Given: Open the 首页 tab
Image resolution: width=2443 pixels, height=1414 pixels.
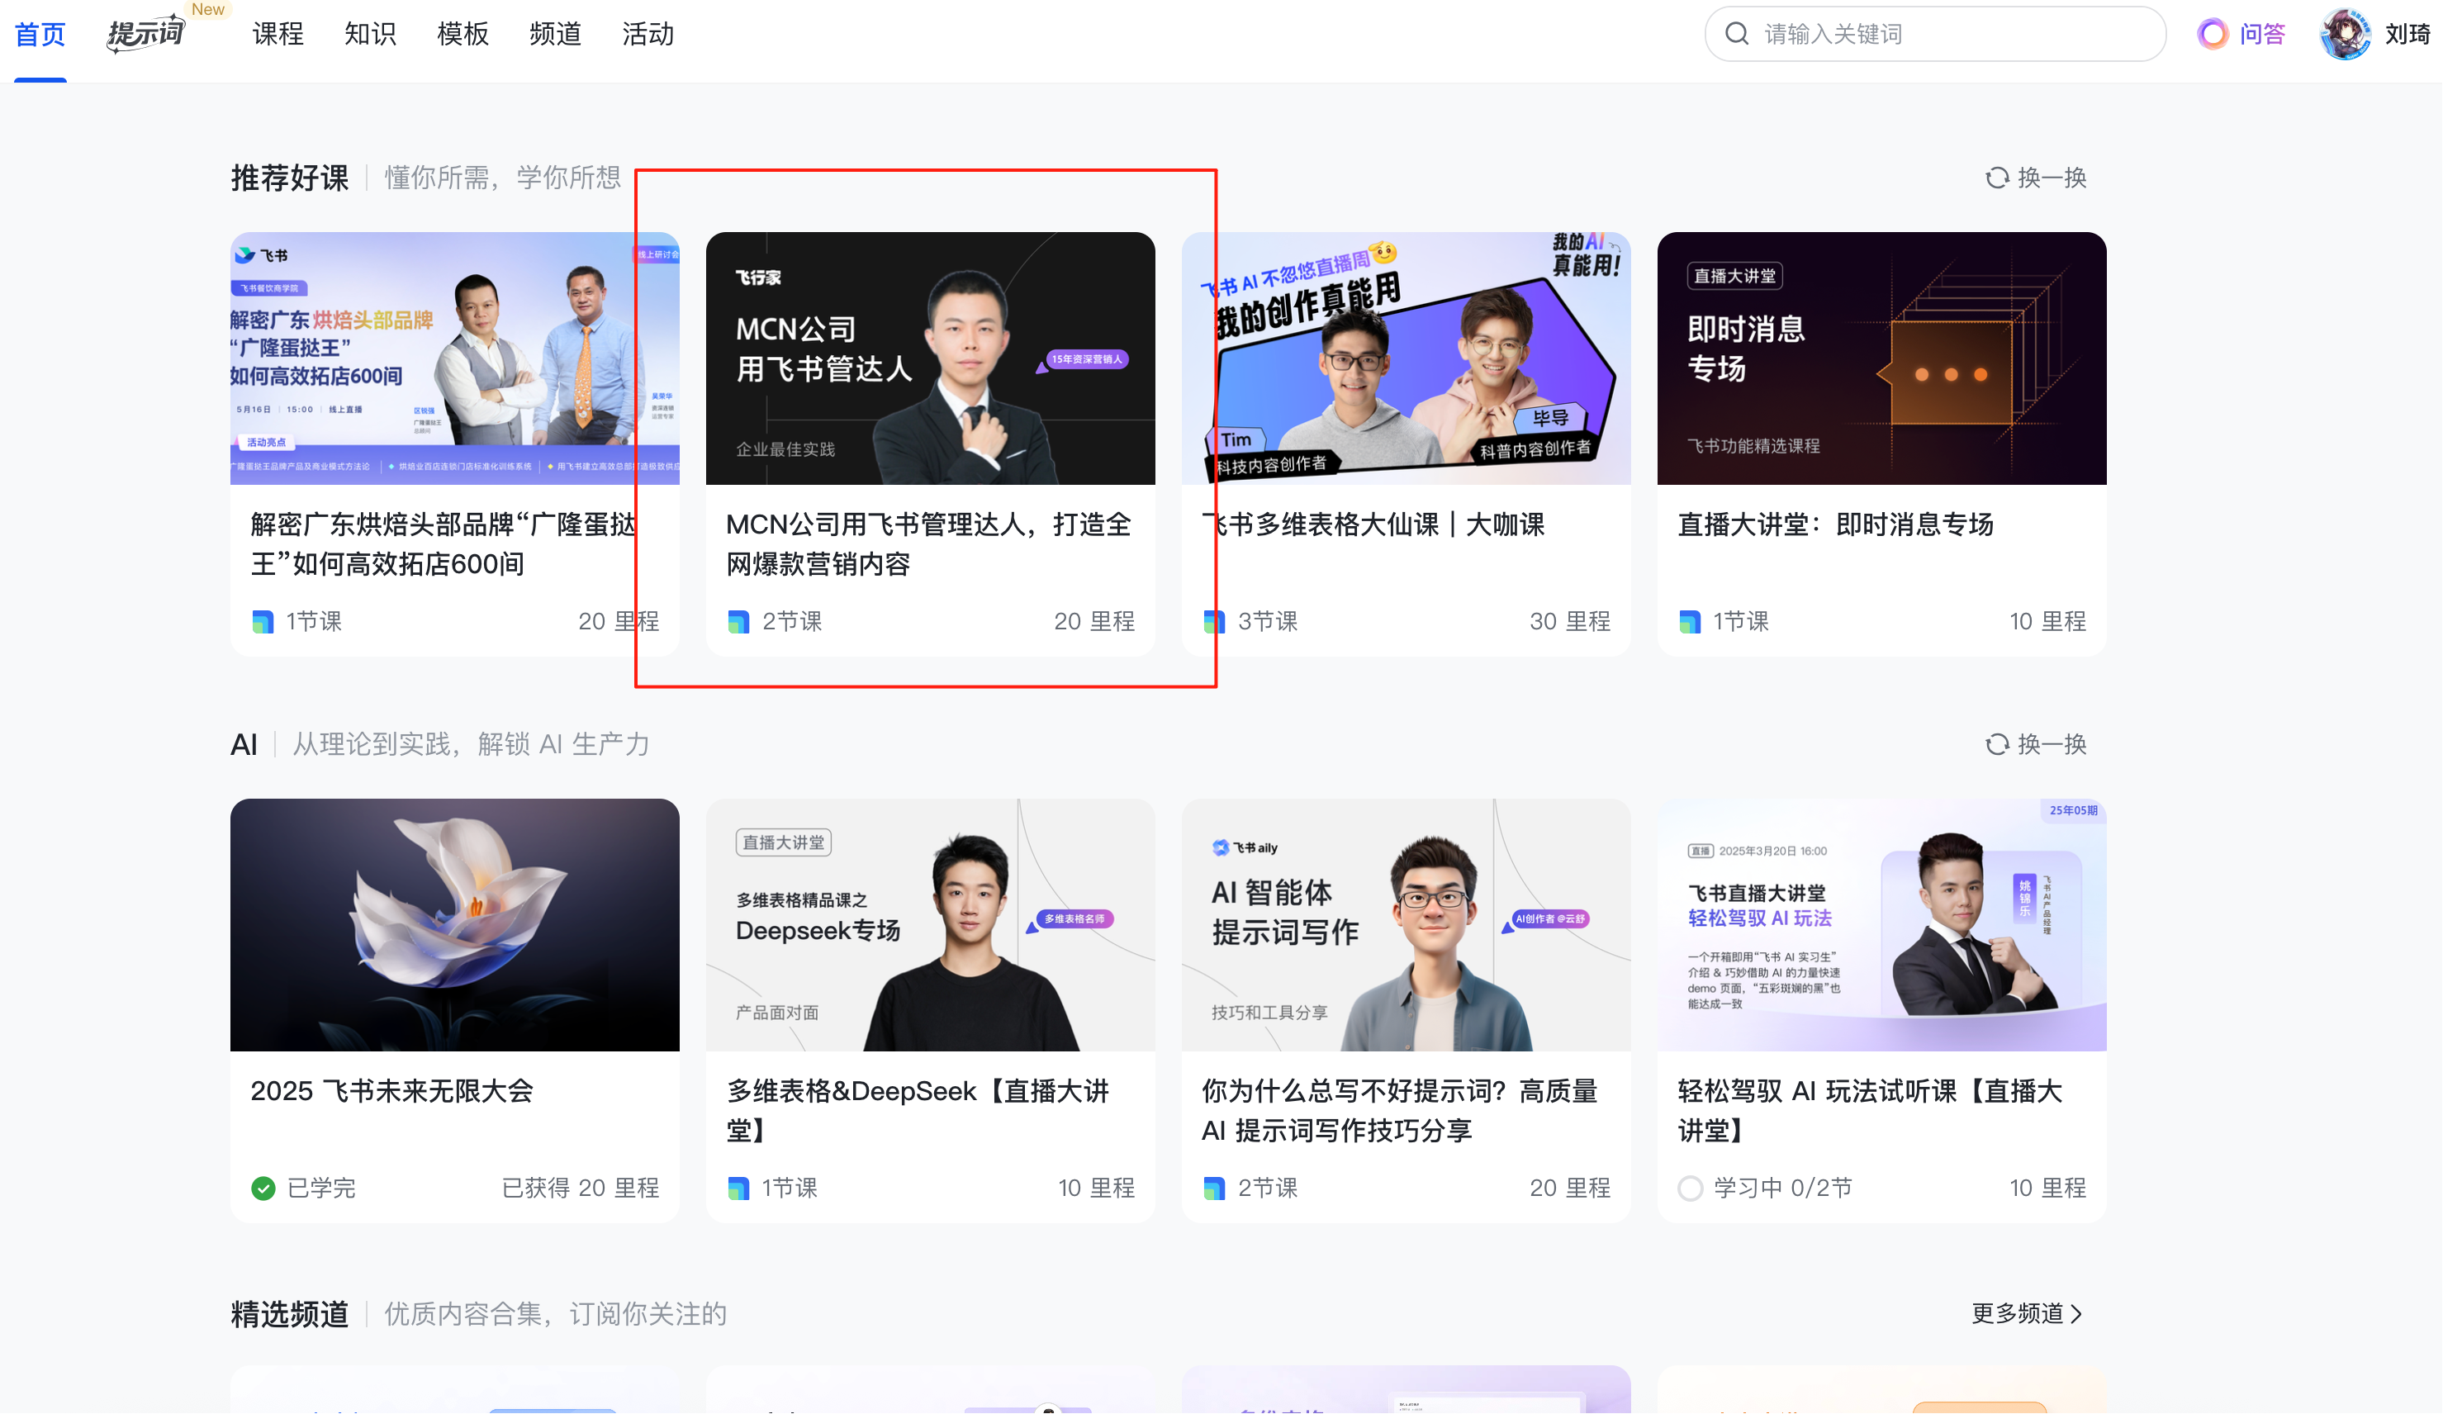Looking at the screenshot, I should 40,35.
